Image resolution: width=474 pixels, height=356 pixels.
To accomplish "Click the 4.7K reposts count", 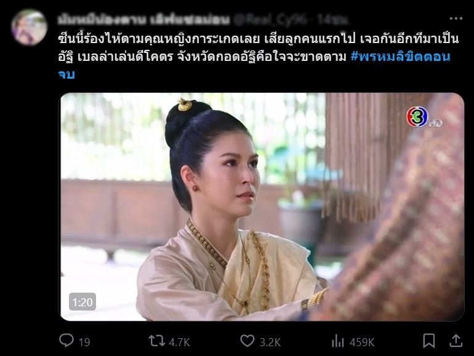I will pyautogui.click(x=179, y=342).
